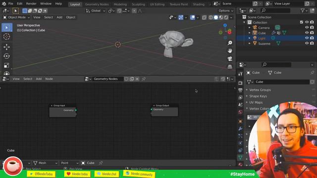The width and height of the screenshot is (317, 178).
Task: Open the Mesh type dropdown in spreadsheet
Action: click(46, 163)
